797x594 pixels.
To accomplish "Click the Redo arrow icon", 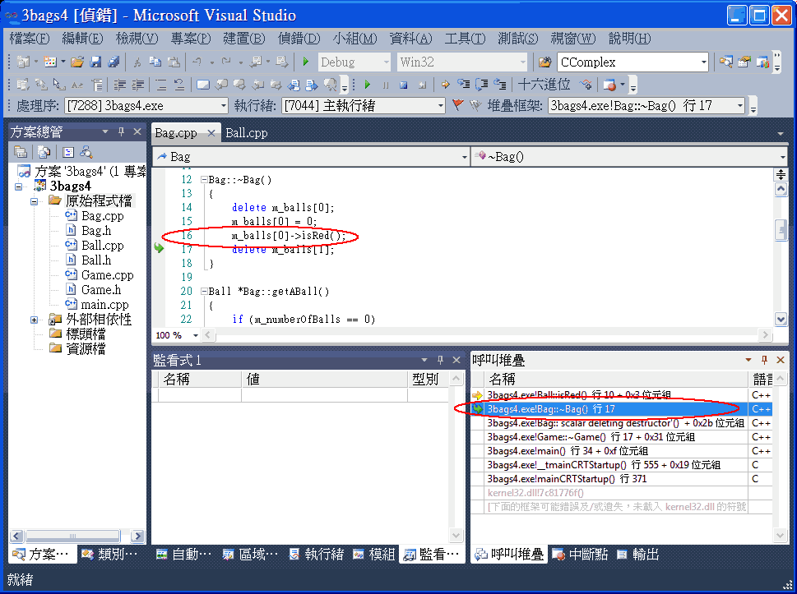I will pos(226,62).
